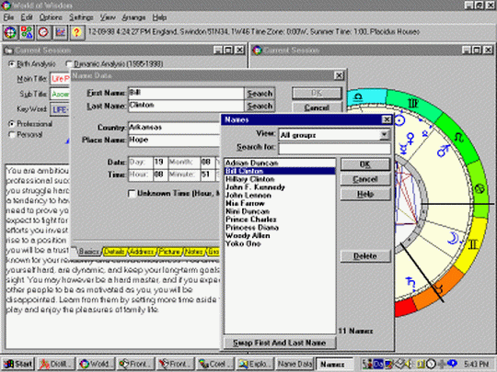The height and width of the screenshot is (372, 497).
Task: Click the Name Data taskbar button
Action: (x=295, y=364)
